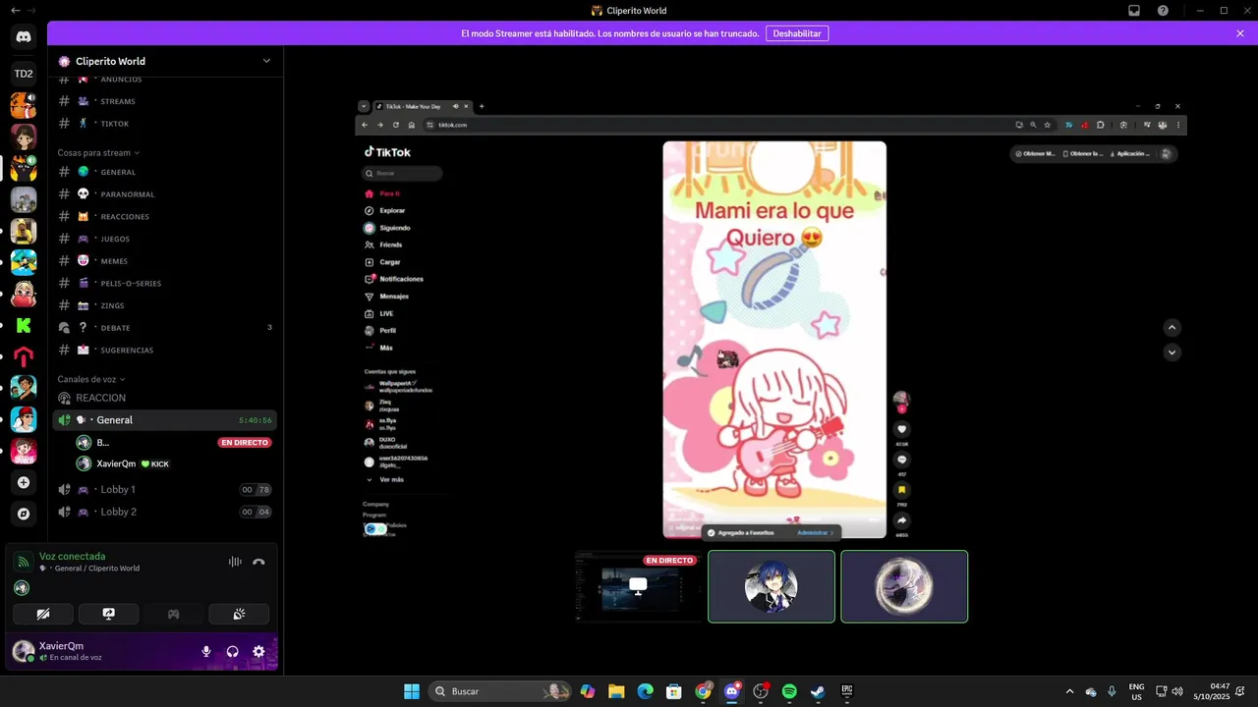Screen dimensions: 1258x707
Task: Open voice connection signal details icon
Action: point(23,562)
